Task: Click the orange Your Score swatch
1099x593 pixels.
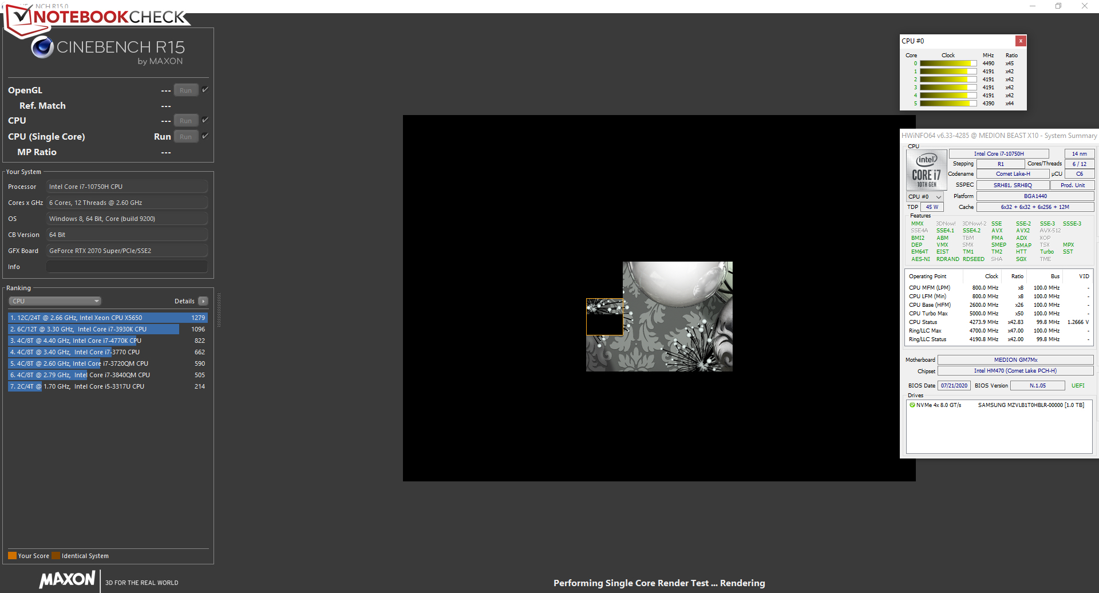Action: click(12, 555)
